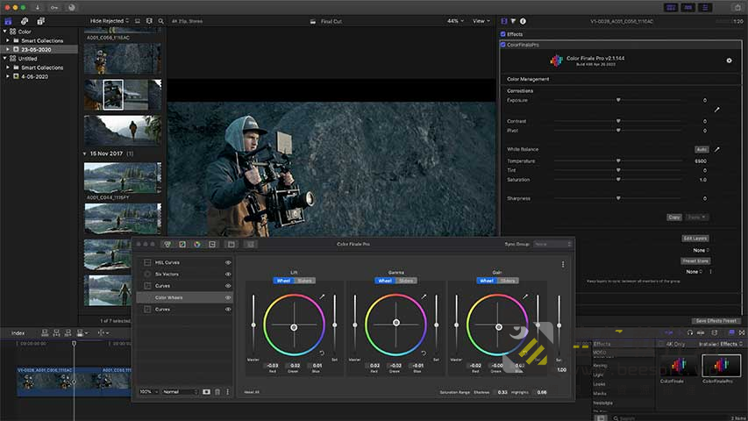Expand the 23-05-2020 event
748x421 pixels.
pos(8,49)
